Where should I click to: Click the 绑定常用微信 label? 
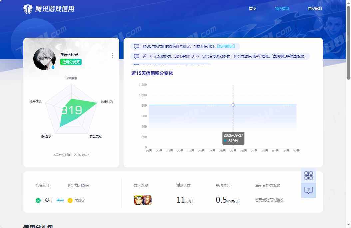78,185
